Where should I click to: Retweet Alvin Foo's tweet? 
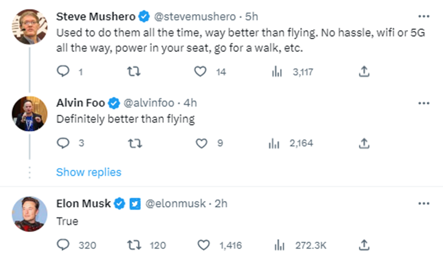click(133, 143)
